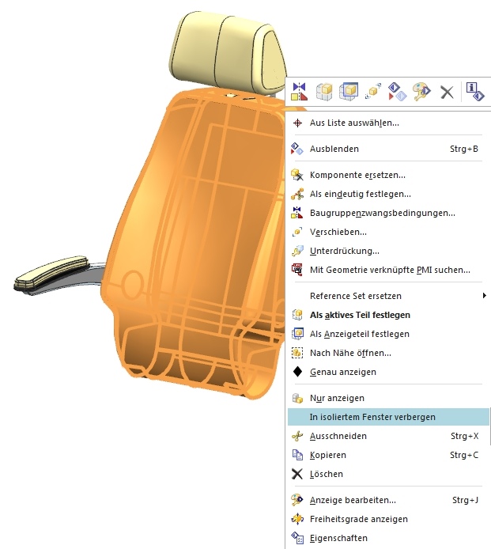Select the beige headrest in the model
Viewport: 491px width, 549px height.
click(x=227, y=52)
